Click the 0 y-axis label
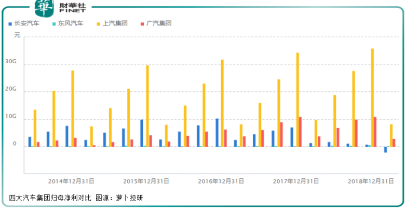The image size is (406, 210). tap(16, 144)
